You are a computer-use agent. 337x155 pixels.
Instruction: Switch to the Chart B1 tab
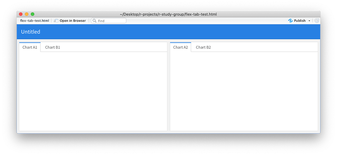(53, 47)
